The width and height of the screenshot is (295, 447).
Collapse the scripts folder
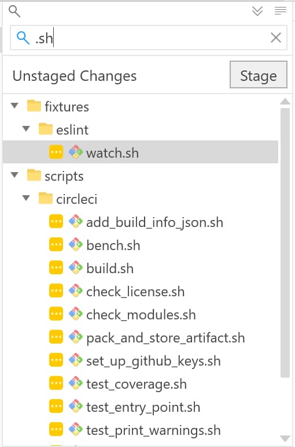14,175
